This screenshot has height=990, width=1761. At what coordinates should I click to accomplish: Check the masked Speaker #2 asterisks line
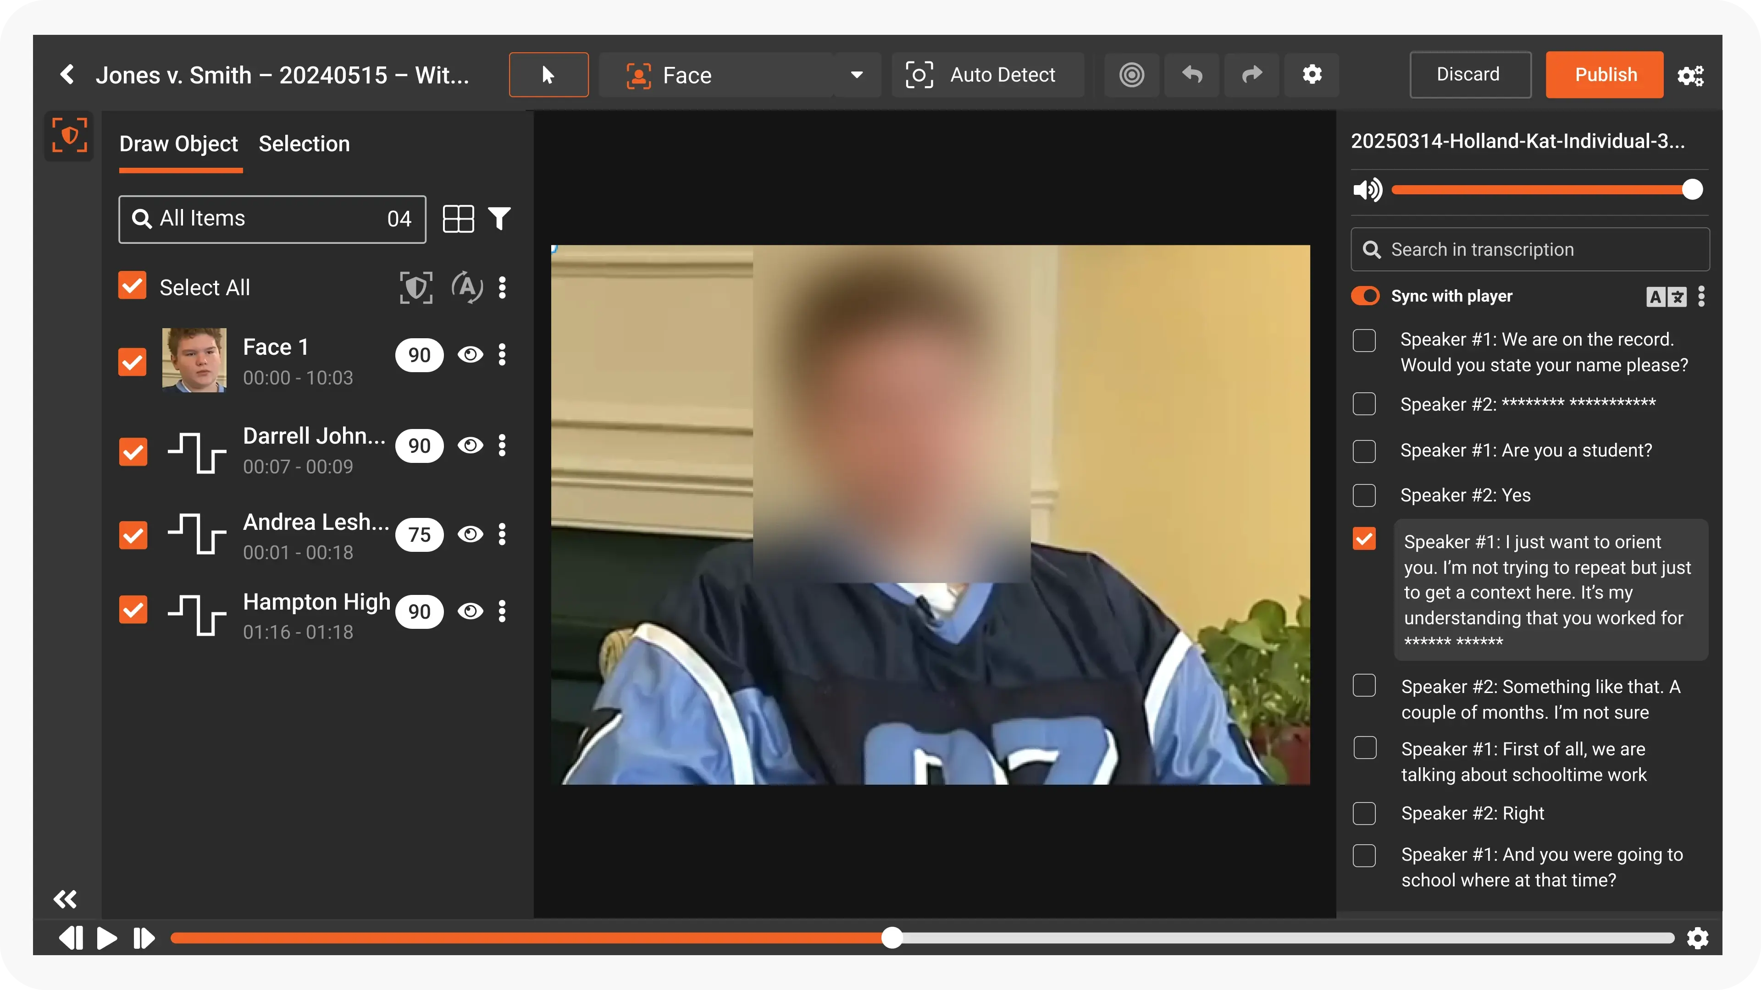(1364, 404)
